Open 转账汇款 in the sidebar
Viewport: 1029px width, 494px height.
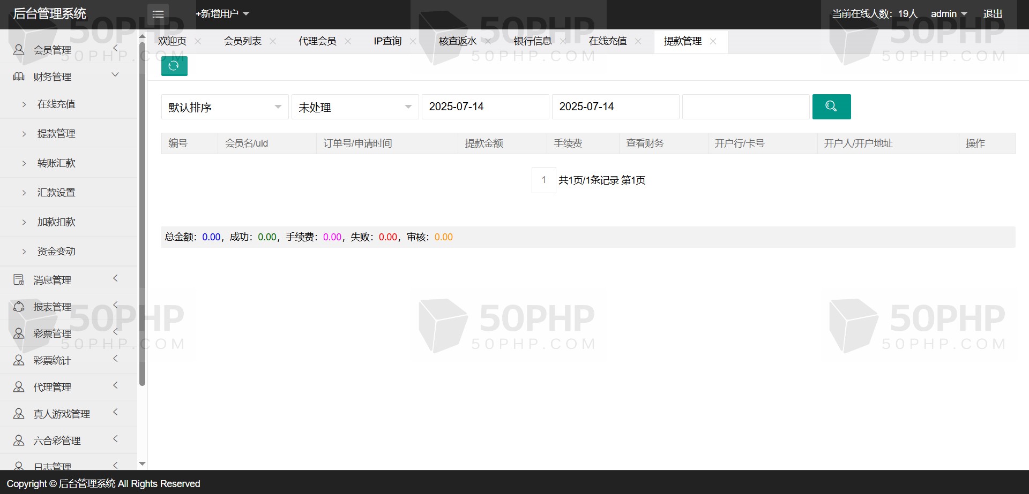click(x=56, y=163)
